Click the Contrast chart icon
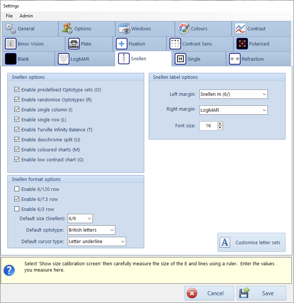294x303 pixels. pyautogui.click(x=240, y=28)
